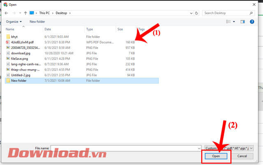This screenshot has height=165, width=263.
Task: Open the Organize menu
Action: 14,22
